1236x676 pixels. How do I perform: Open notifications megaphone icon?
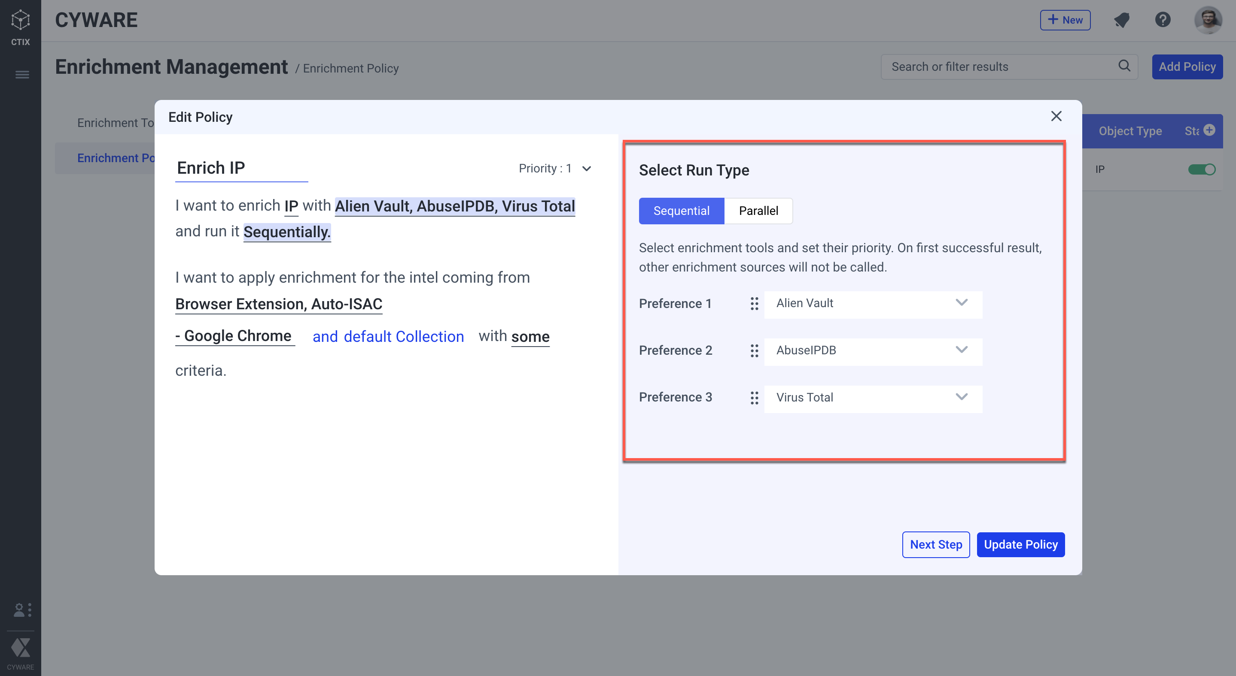1121,20
